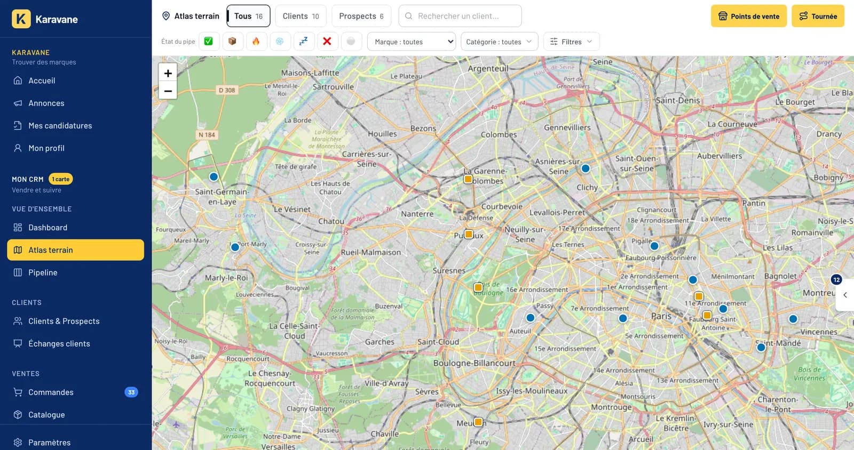Toggle the sleeping zzz pipe state filter

point(304,42)
